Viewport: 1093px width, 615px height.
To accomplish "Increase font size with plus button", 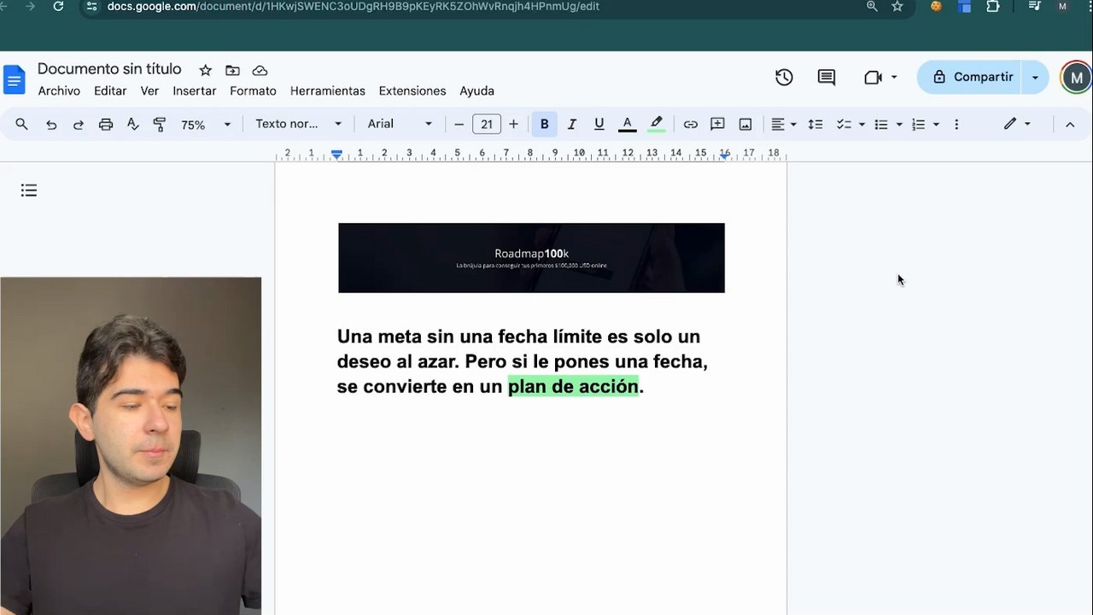I will click(x=513, y=125).
